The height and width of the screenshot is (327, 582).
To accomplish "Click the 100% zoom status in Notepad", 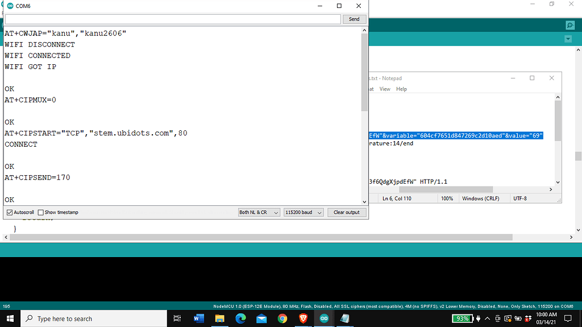I will [x=447, y=198].
